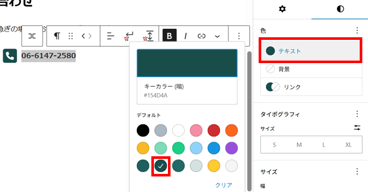
Task: Select the リンク color option
Action: (311, 87)
